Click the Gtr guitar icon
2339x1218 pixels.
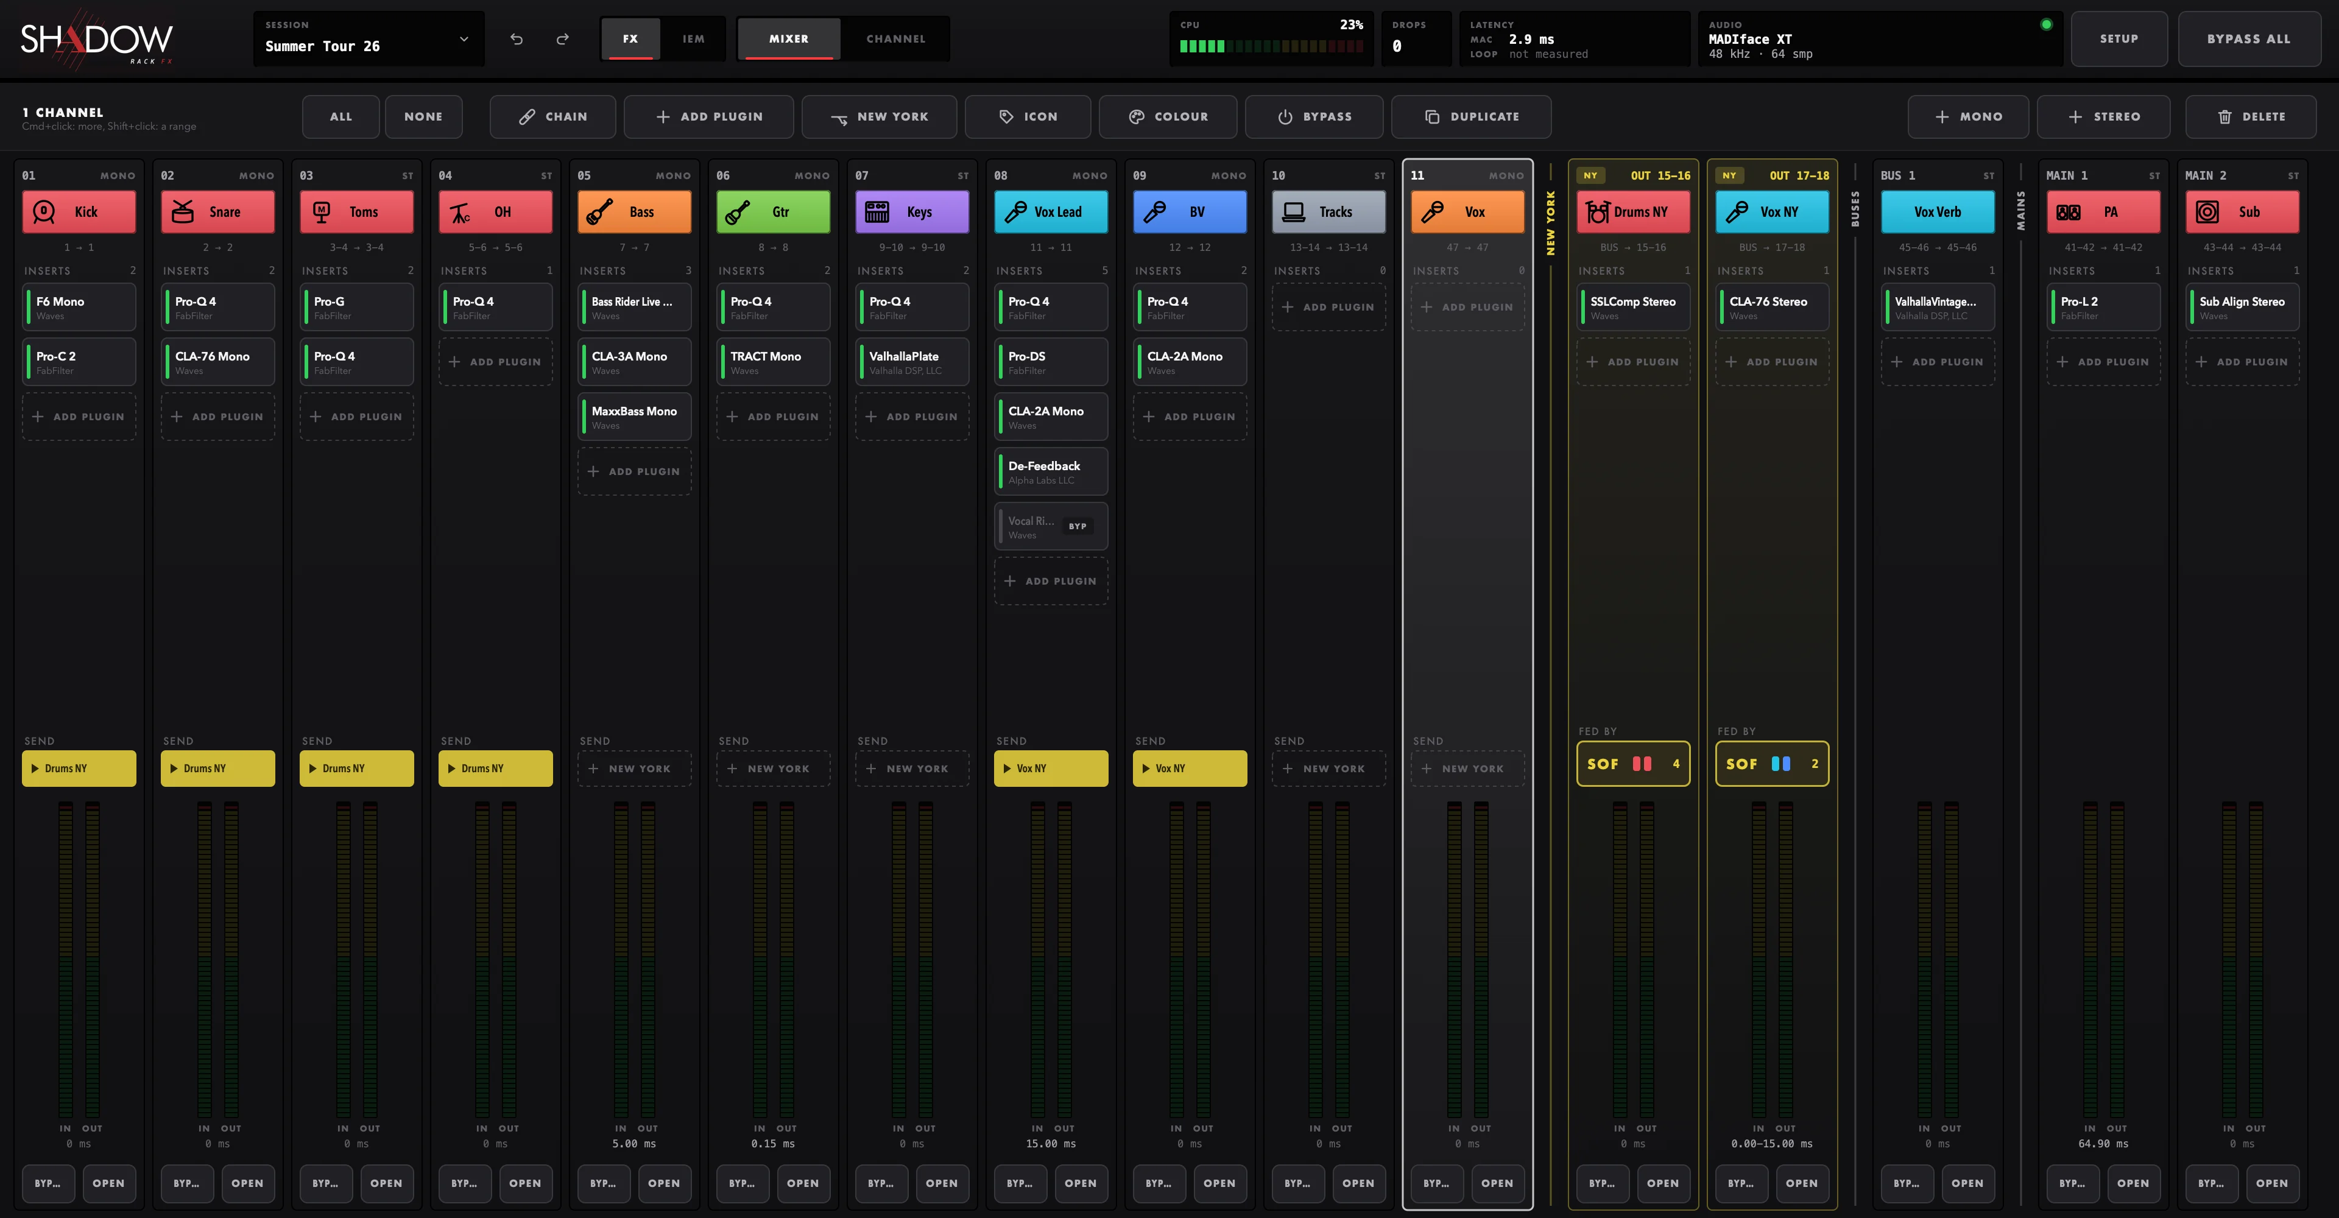738,211
